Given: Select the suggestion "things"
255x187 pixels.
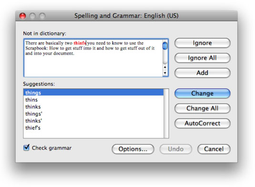Looking at the screenshot, I should [93, 93].
